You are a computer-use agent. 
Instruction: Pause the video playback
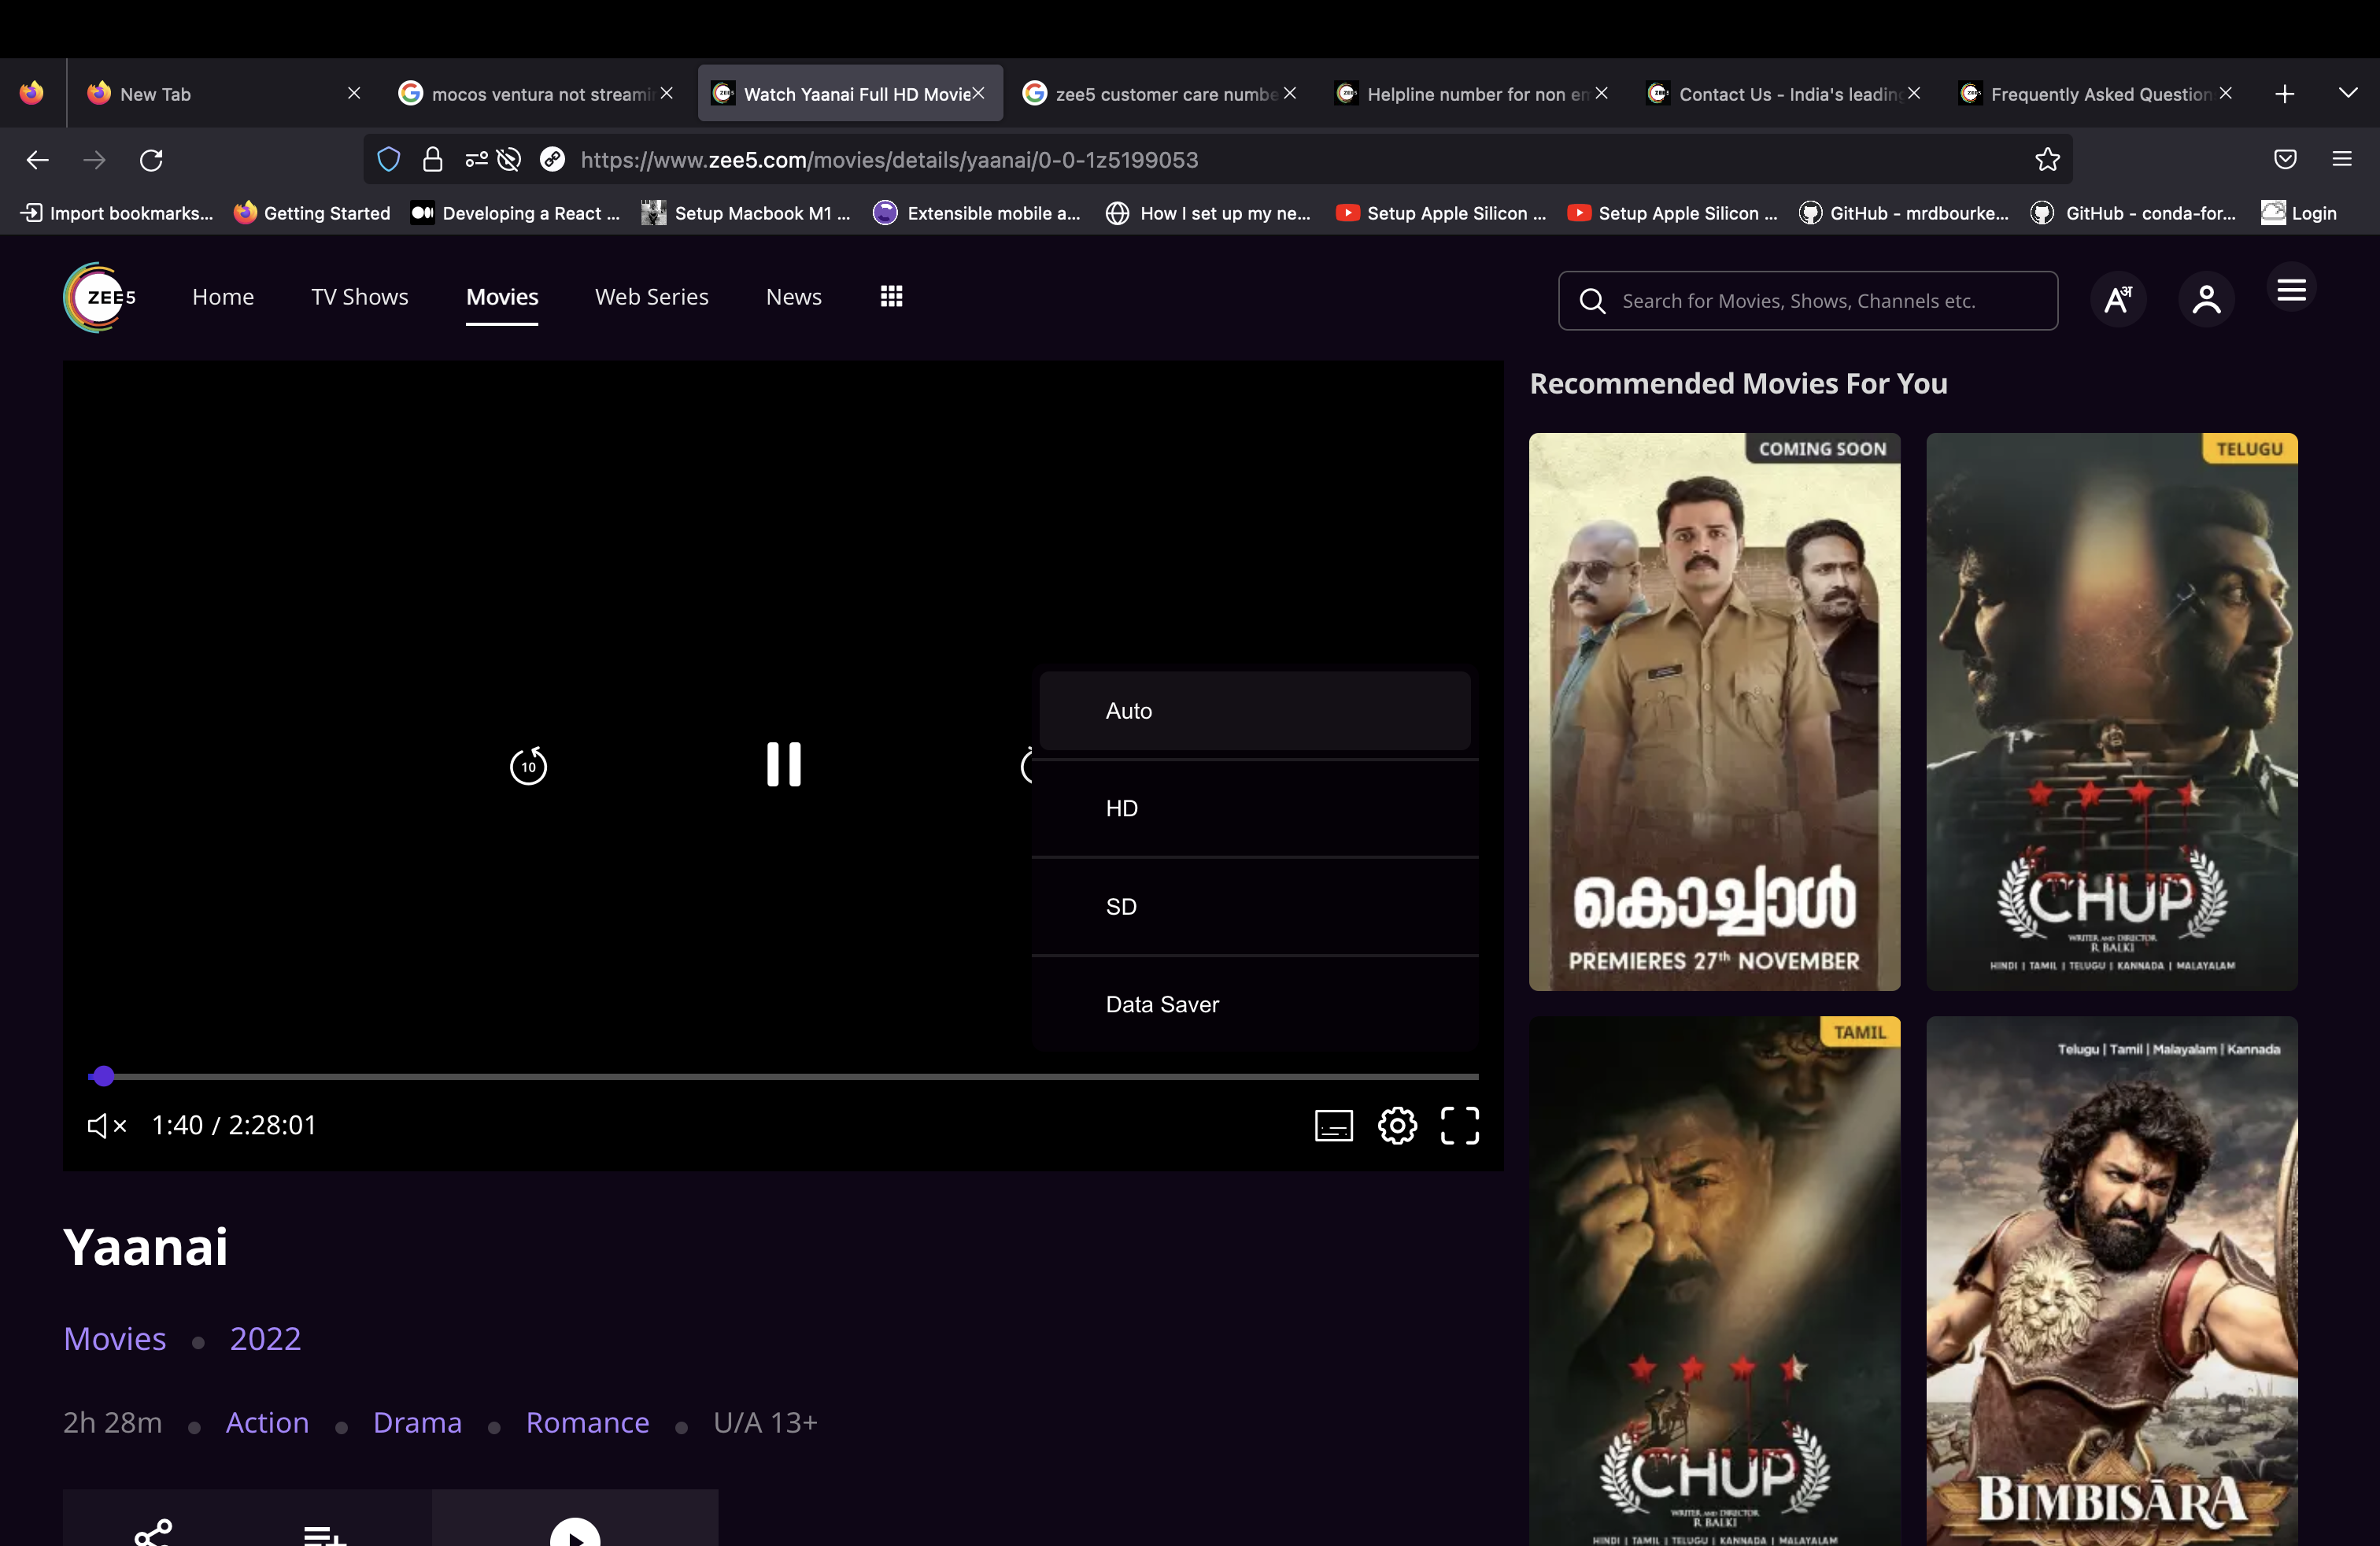pos(783,765)
